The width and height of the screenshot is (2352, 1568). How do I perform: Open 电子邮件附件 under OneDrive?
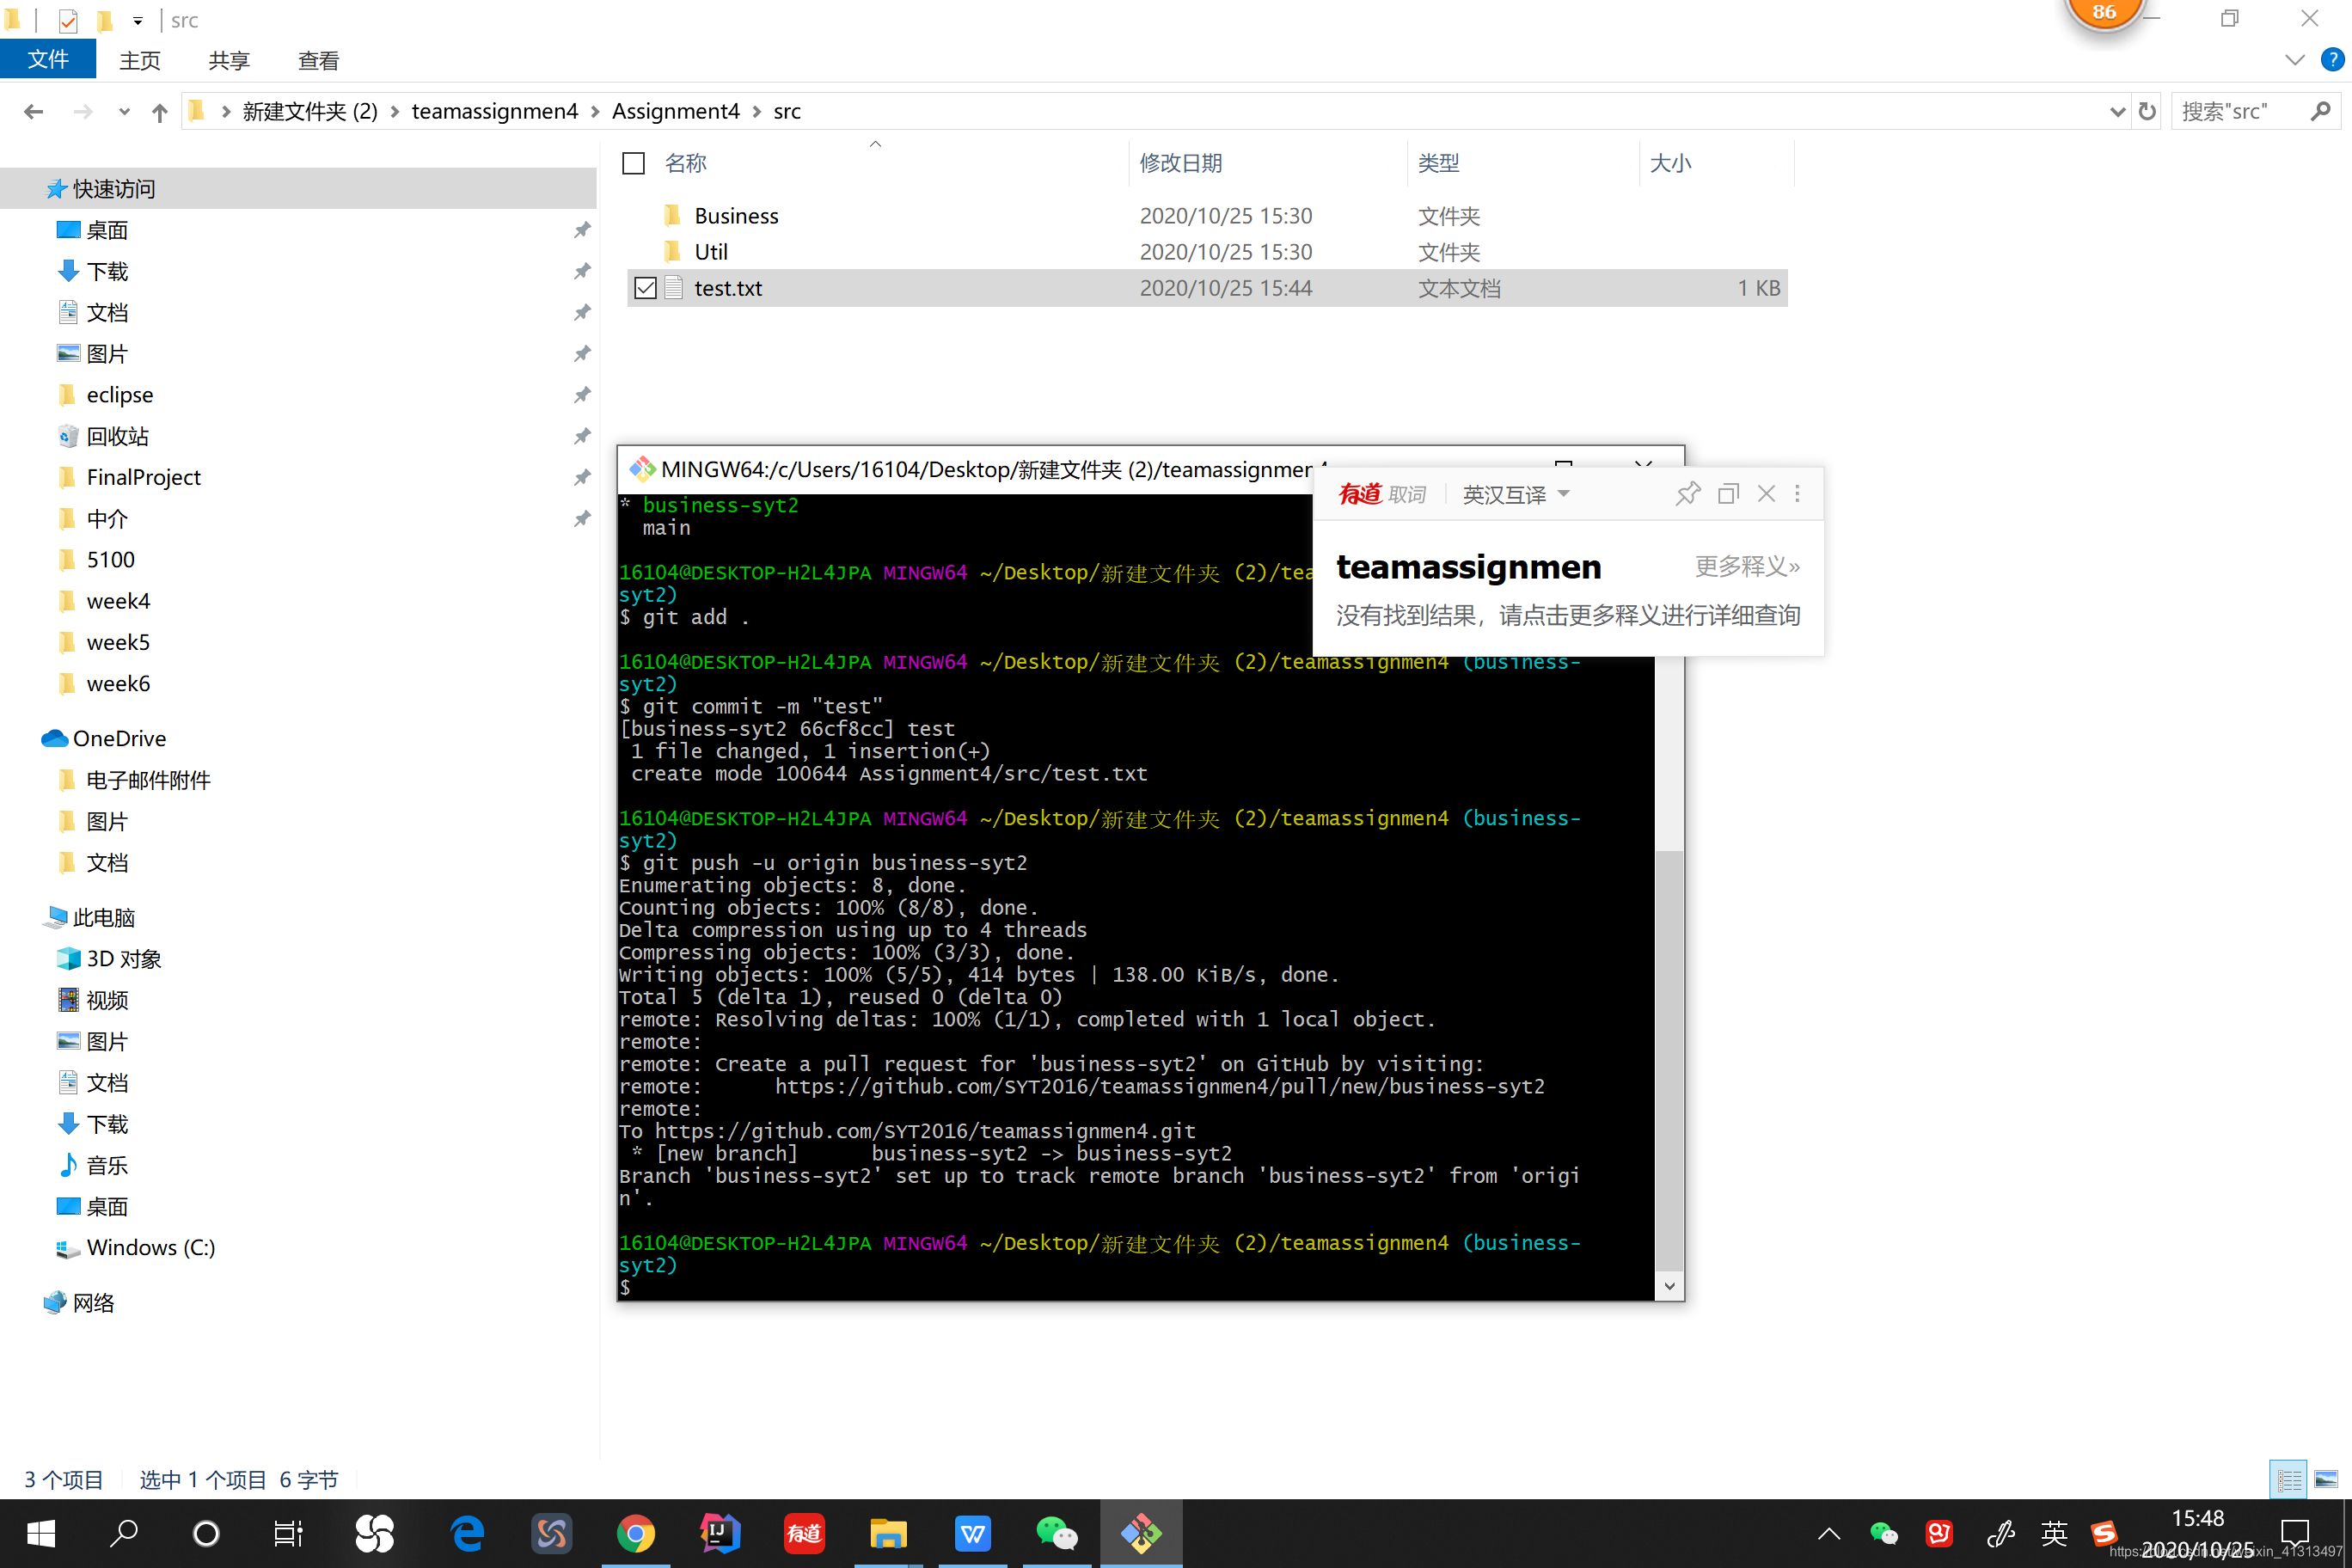148,780
